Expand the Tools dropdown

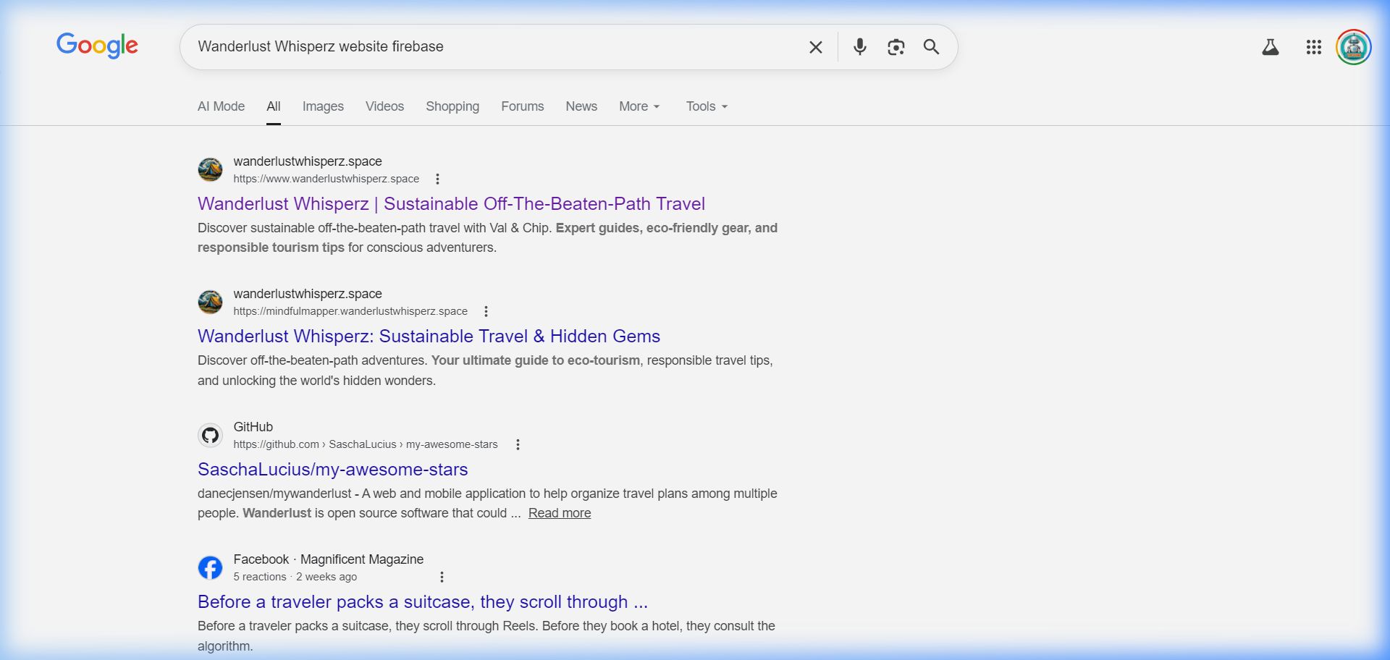point(707,106)
